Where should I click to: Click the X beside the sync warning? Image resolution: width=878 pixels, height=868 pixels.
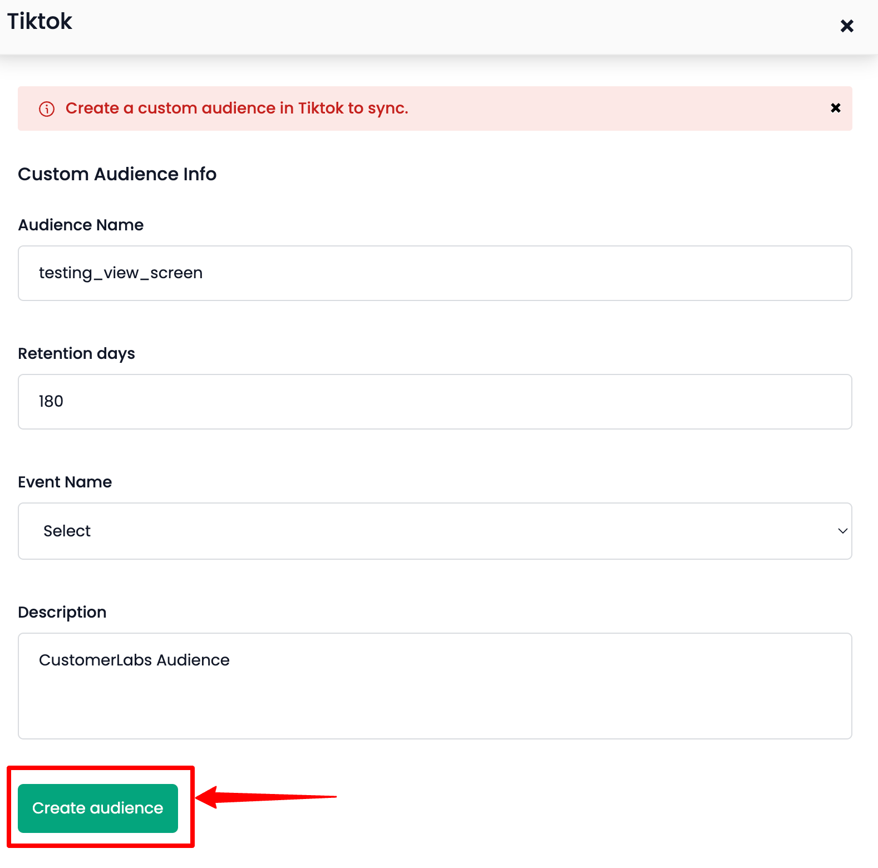[835, 108]
